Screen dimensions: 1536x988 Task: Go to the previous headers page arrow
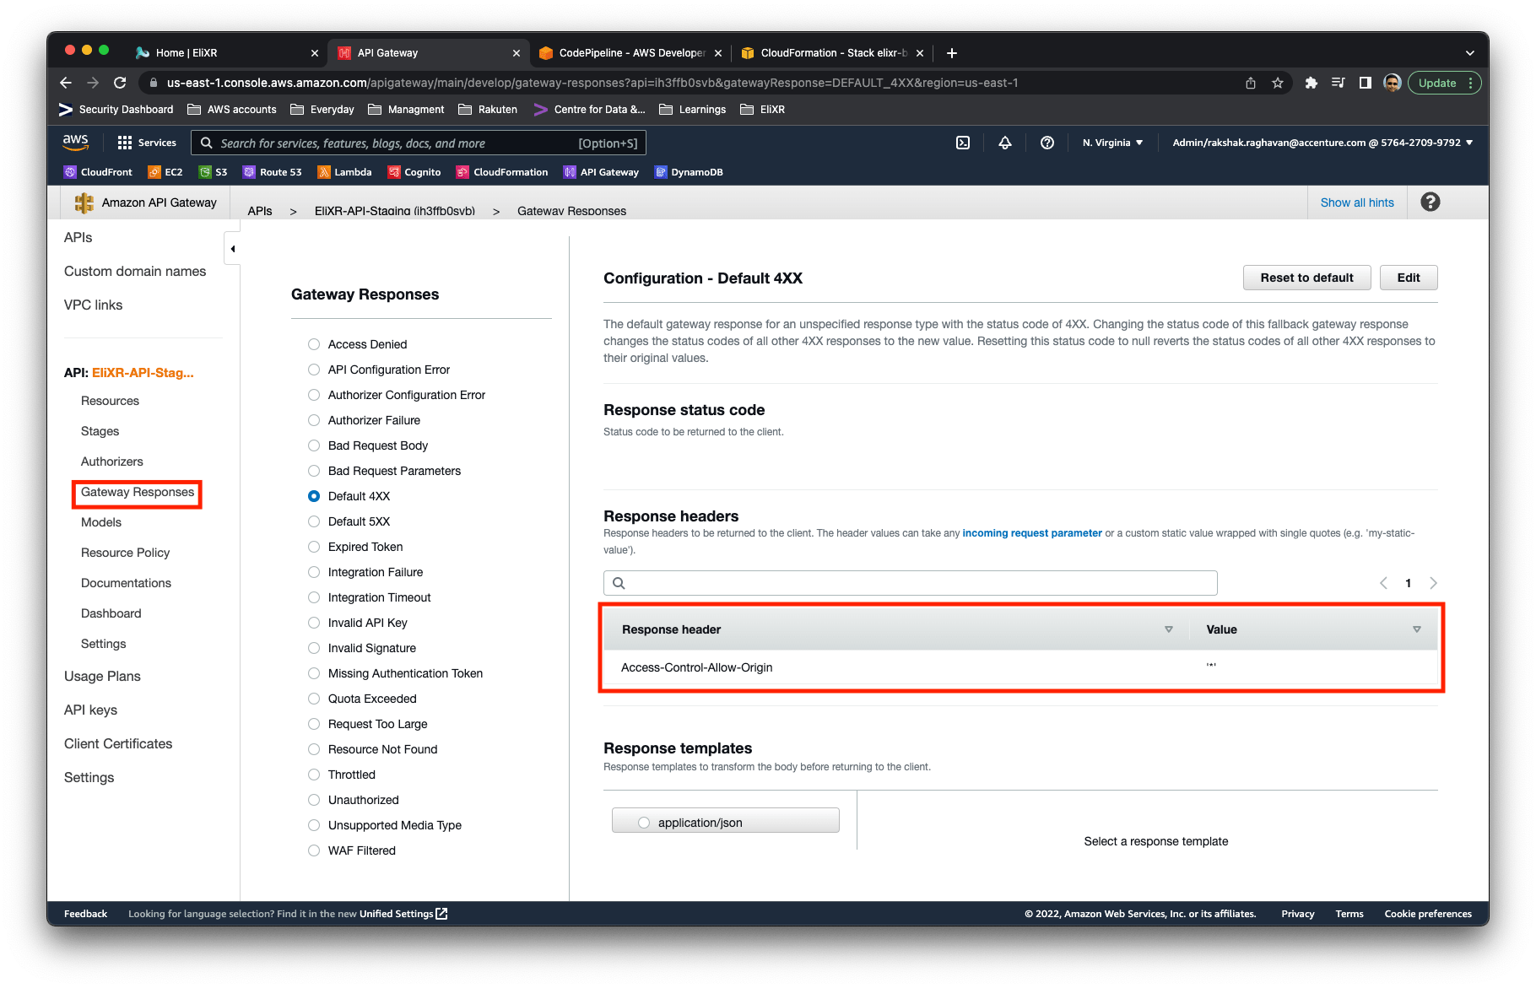(x=1383, y=583)
